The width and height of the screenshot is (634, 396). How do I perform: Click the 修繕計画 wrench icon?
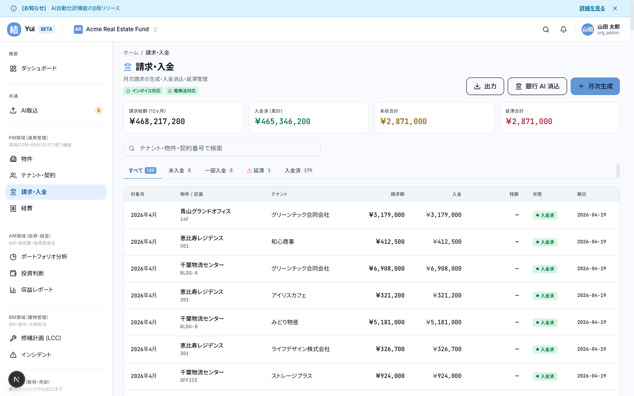pyautogui.click(x=13, y=338)
